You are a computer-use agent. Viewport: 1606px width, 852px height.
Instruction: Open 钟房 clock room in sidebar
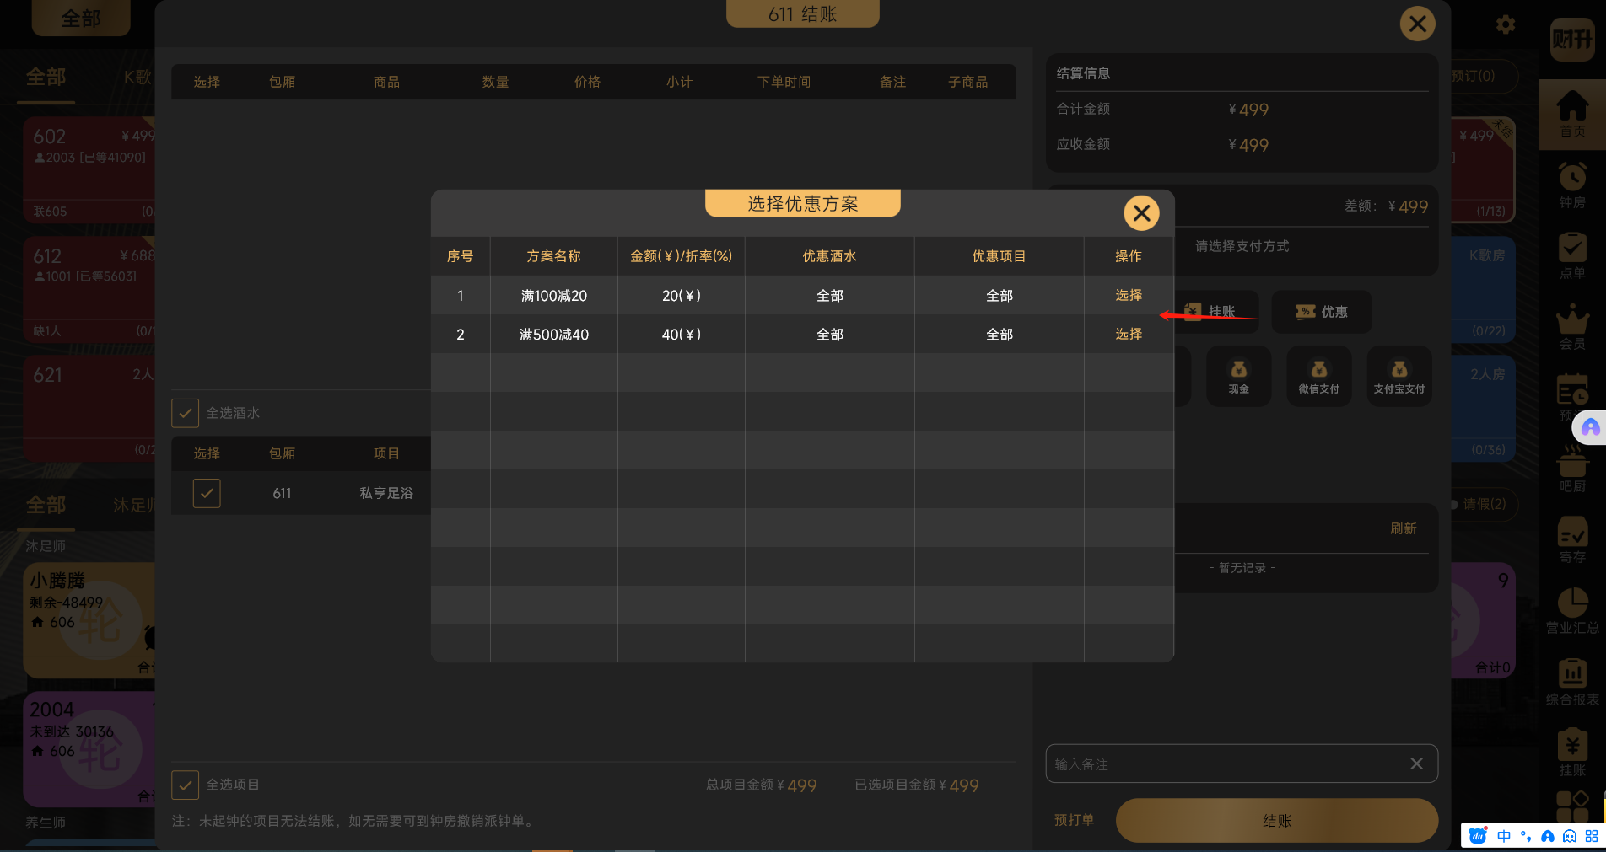click(1572, 185)
